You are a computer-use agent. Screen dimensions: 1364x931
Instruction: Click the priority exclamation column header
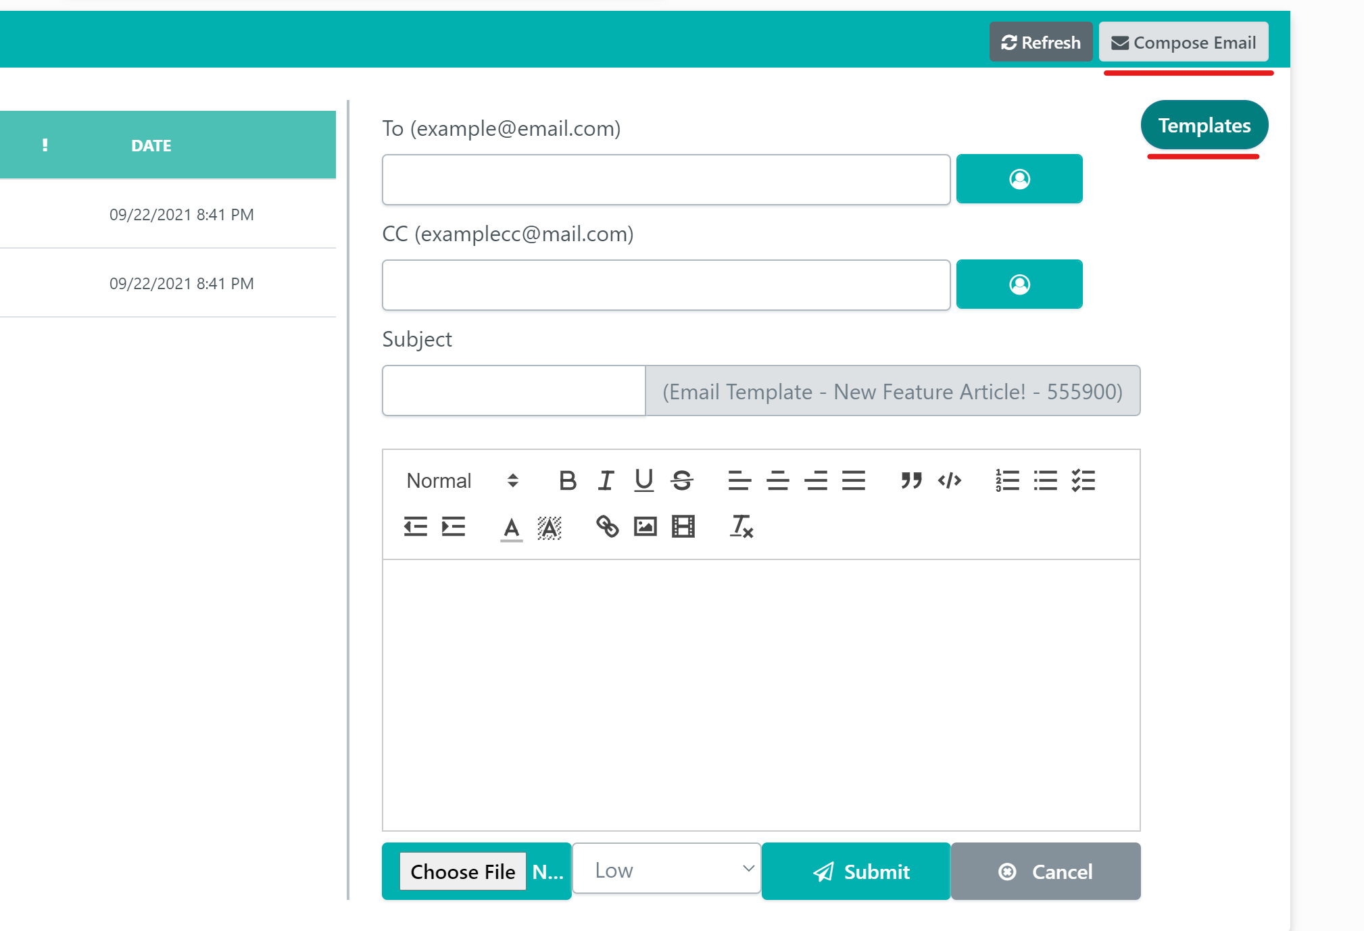tap(45, 145)
